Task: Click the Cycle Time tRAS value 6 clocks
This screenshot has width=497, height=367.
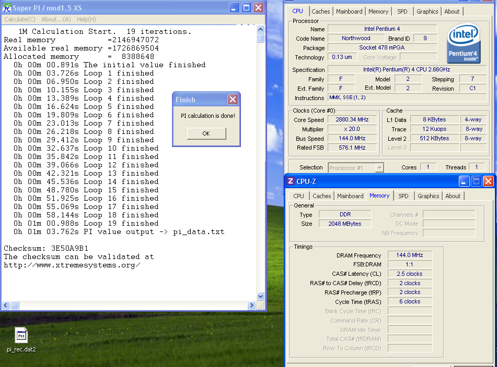Action: coord(410,301)
